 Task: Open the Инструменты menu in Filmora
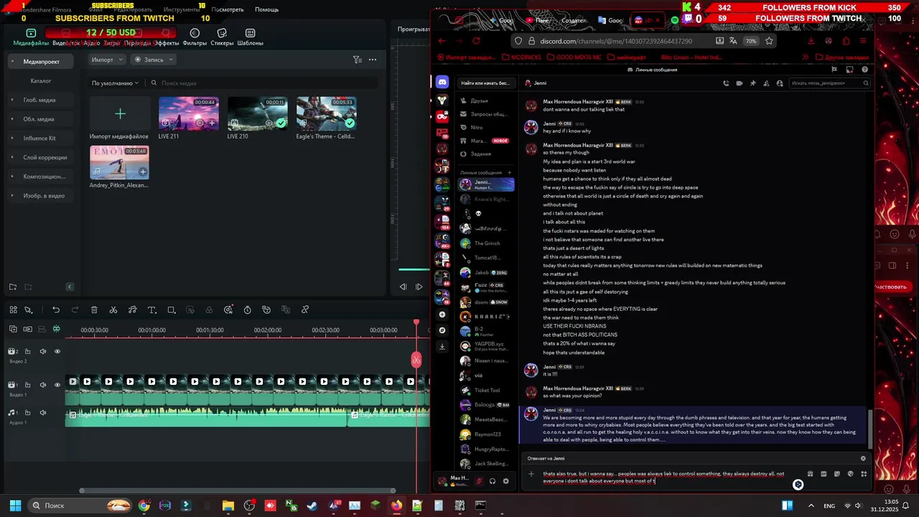click(x=181, y=9)
